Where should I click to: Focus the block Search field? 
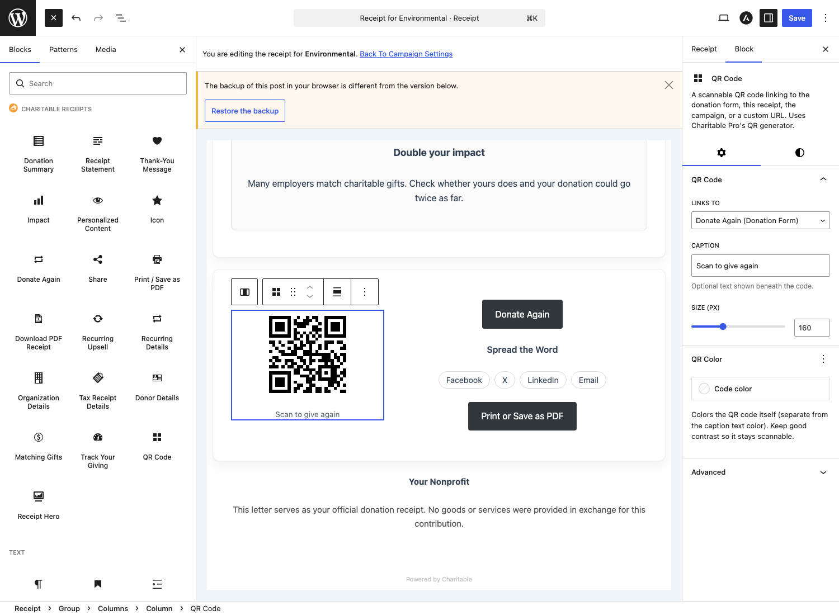coord(98,83)
